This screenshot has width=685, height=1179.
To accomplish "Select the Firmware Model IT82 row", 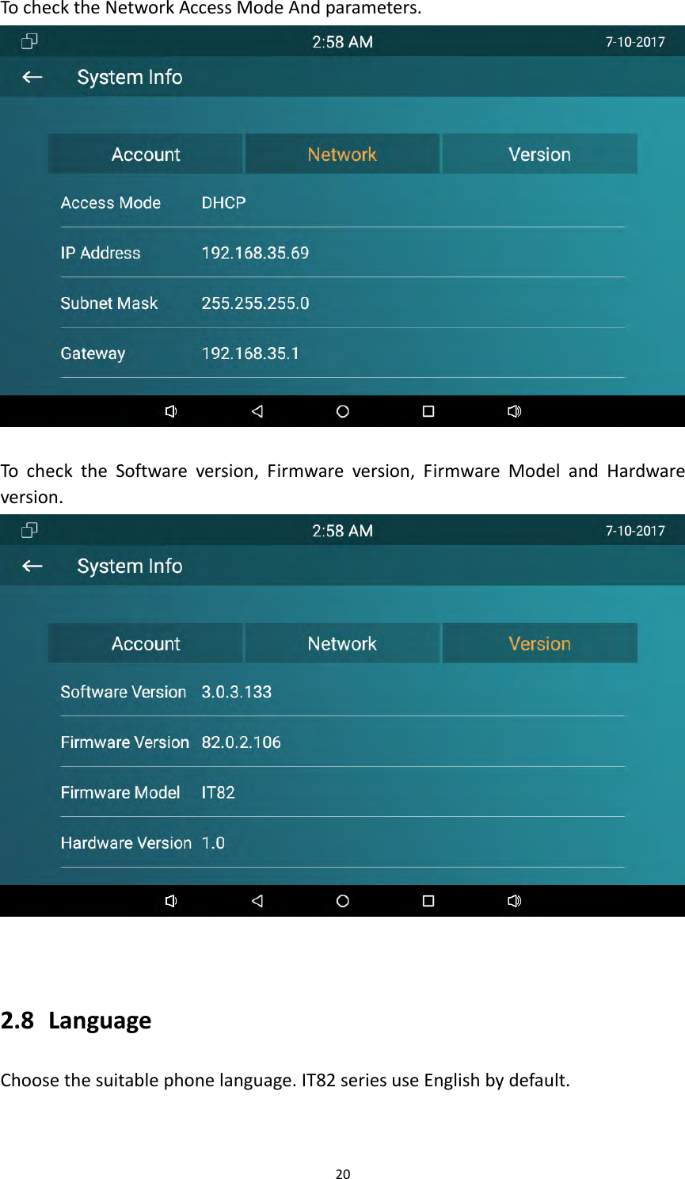I will (218, 792).
